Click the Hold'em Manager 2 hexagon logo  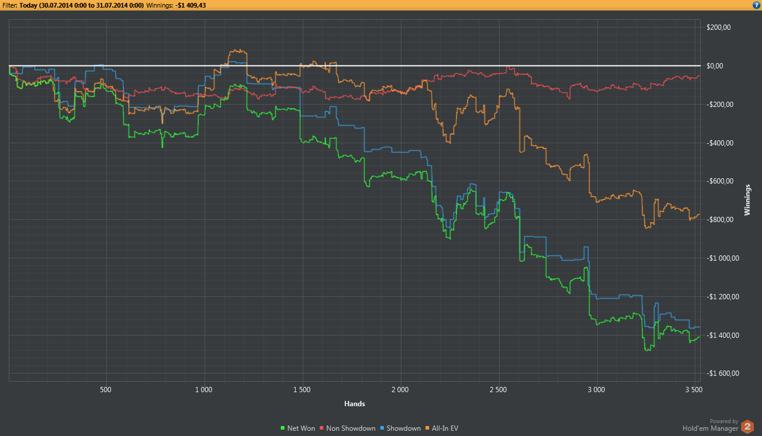(747, 427)
